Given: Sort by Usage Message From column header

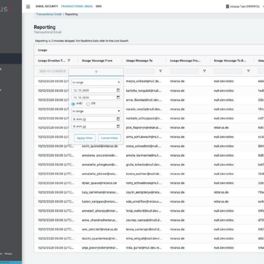Looking at the screenshot, I should pos(97,61).
